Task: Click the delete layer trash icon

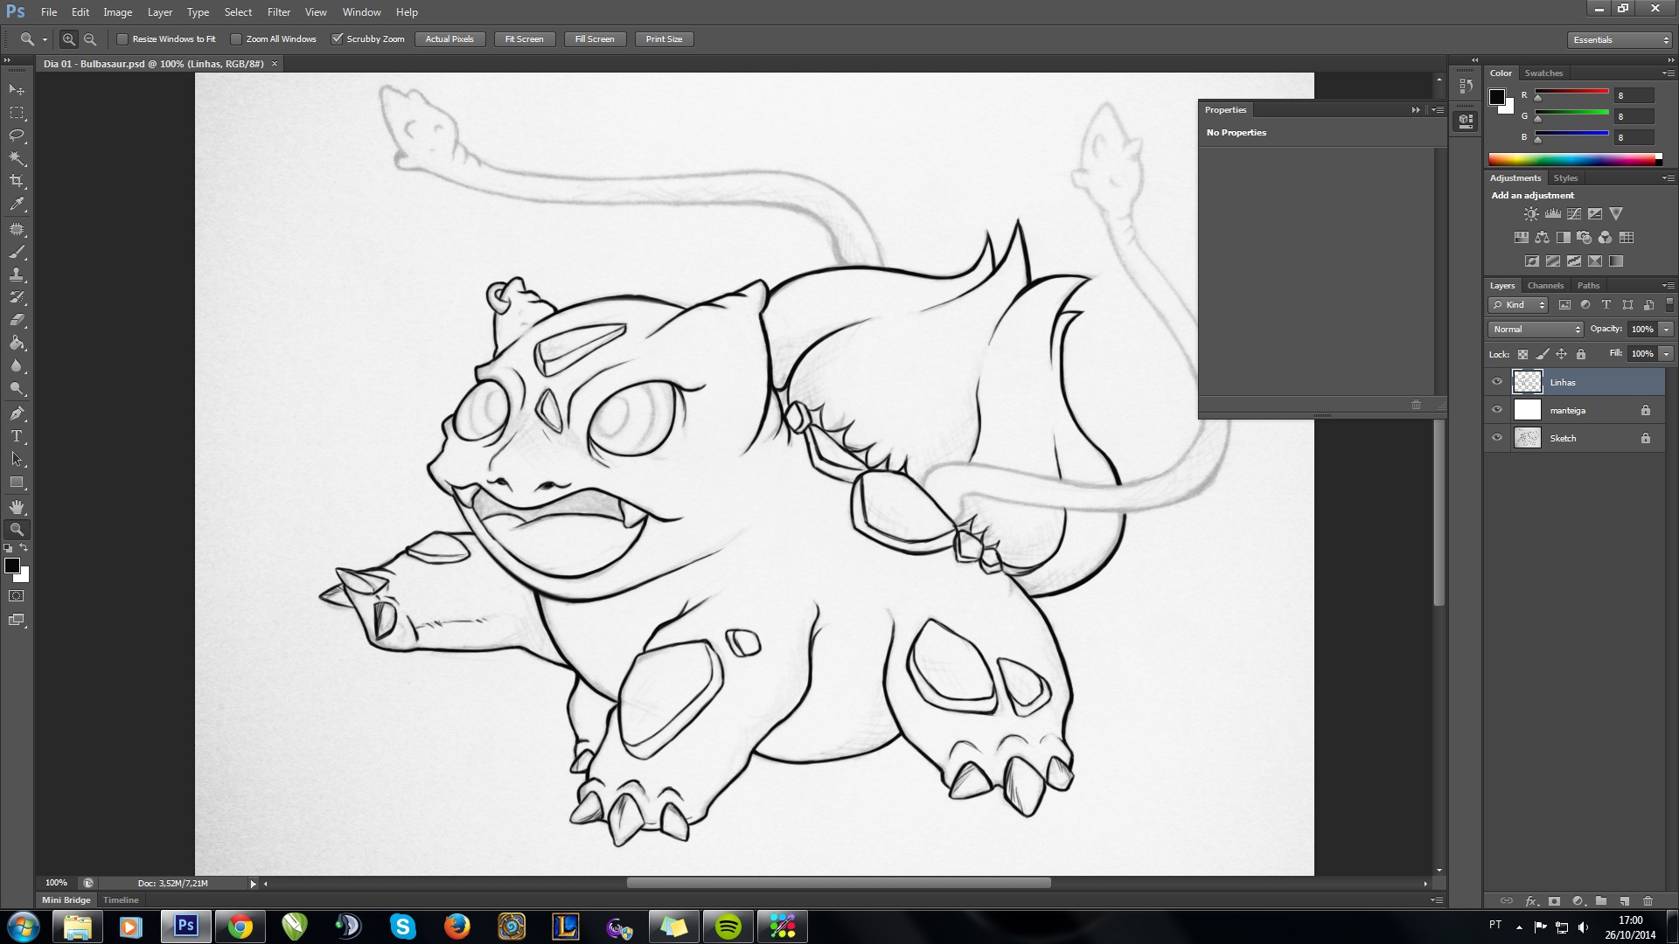Action: pos(1648,900)
